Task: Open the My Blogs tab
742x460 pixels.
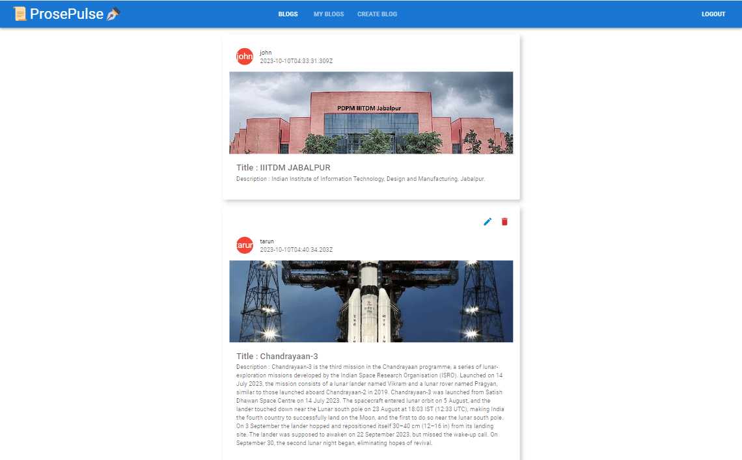Action: point(329,14)
